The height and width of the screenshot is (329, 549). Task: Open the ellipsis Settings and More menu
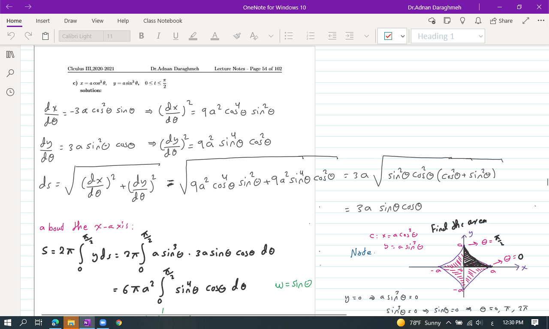[x=540, y=21]
